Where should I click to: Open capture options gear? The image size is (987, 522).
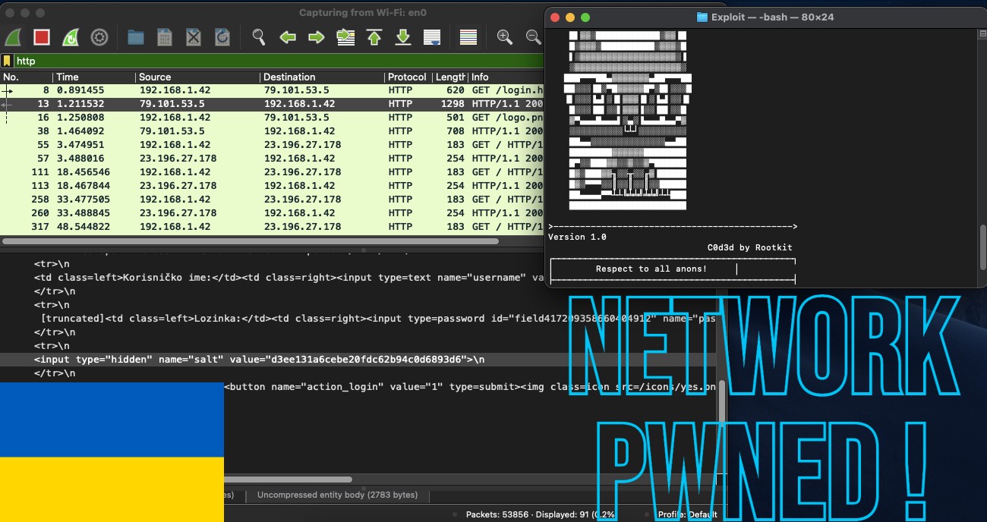click(99, 36)
